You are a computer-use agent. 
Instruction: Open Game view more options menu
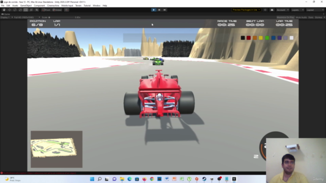coord(324,14)
